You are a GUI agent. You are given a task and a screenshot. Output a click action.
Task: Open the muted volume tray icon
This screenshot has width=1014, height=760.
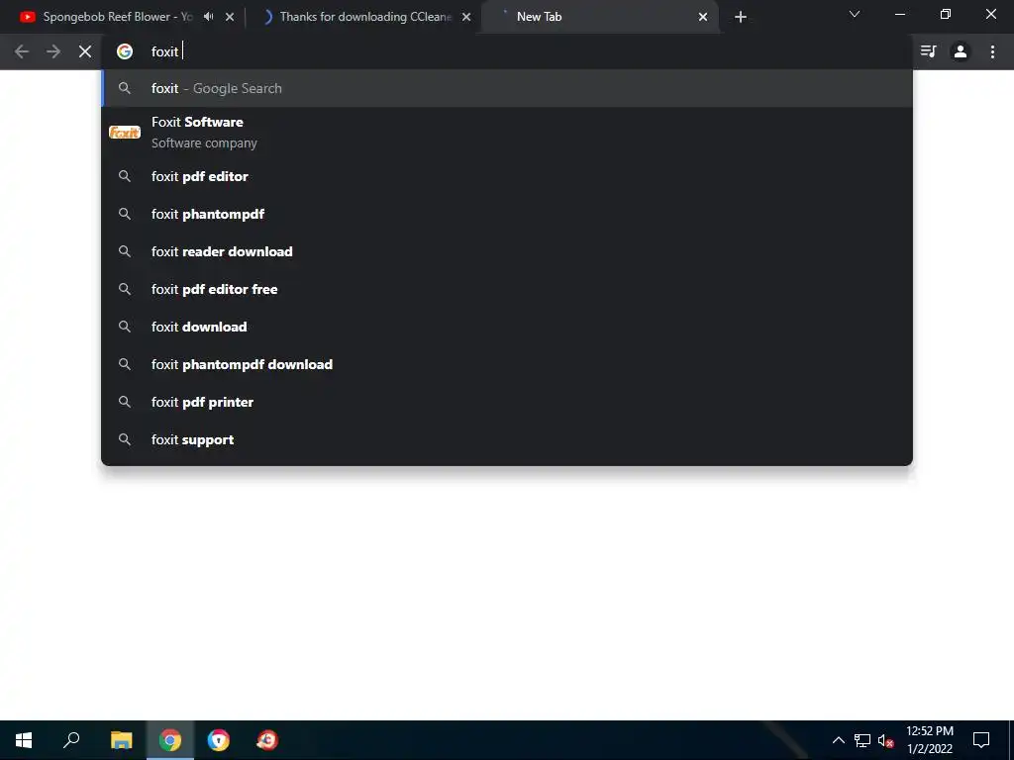885,740
